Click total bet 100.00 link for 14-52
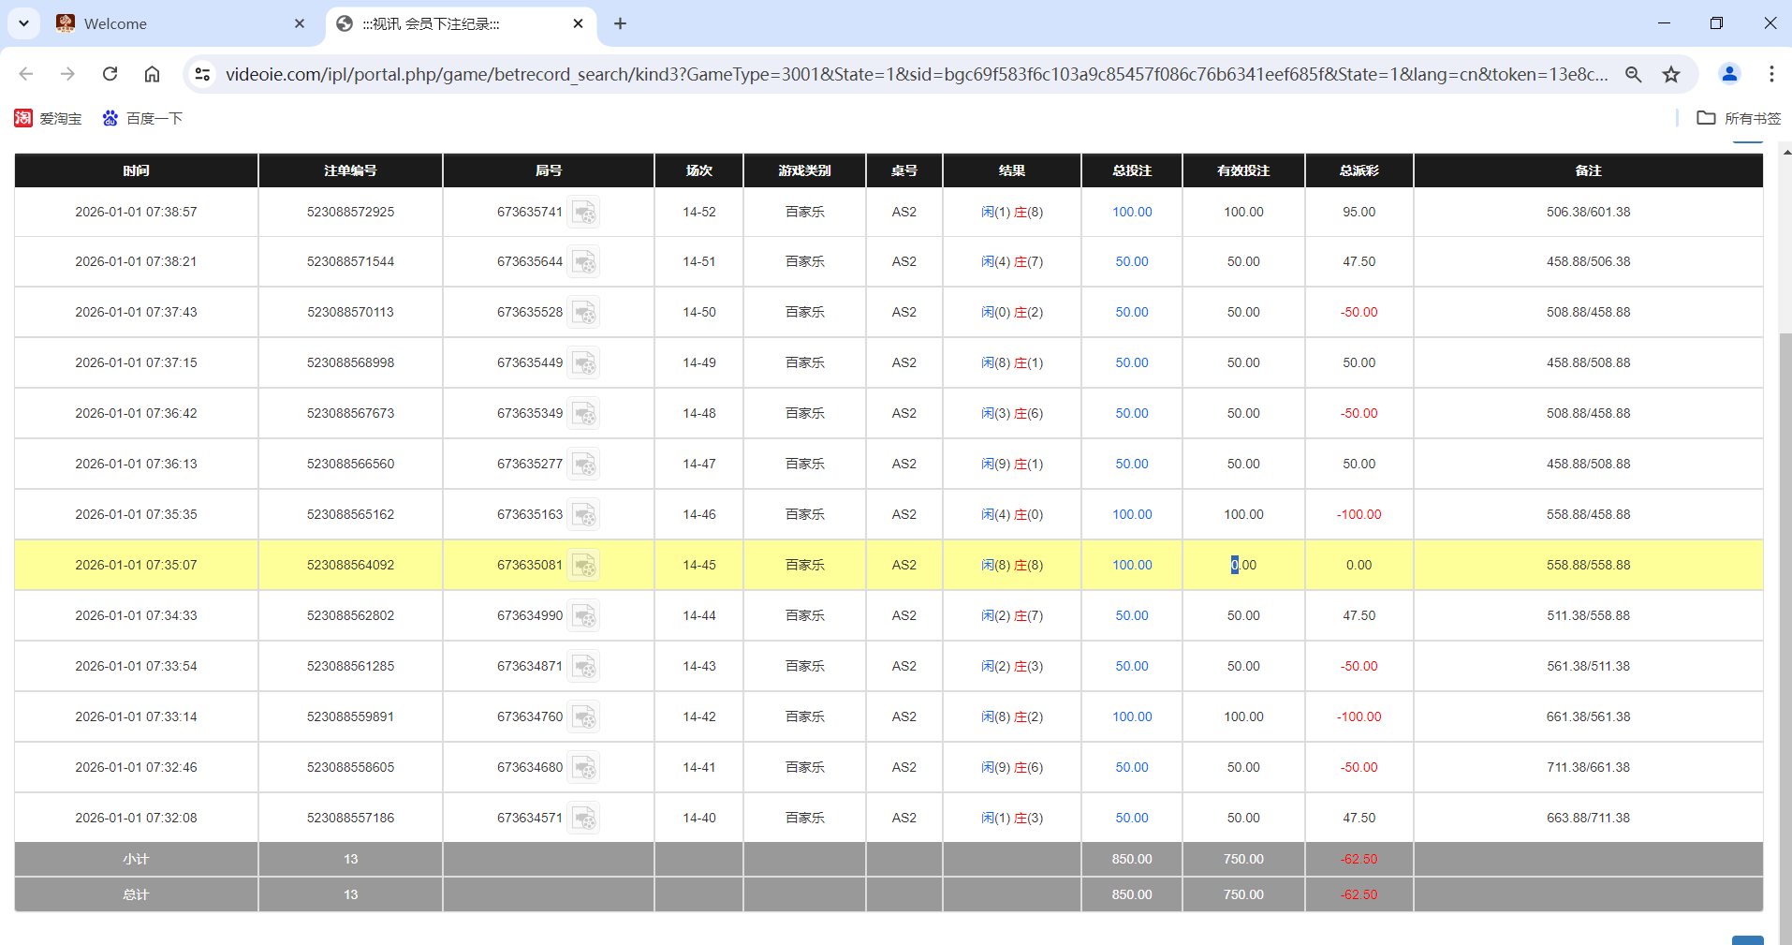Viewport: 1792px width, 945px height. point(1131,213)
